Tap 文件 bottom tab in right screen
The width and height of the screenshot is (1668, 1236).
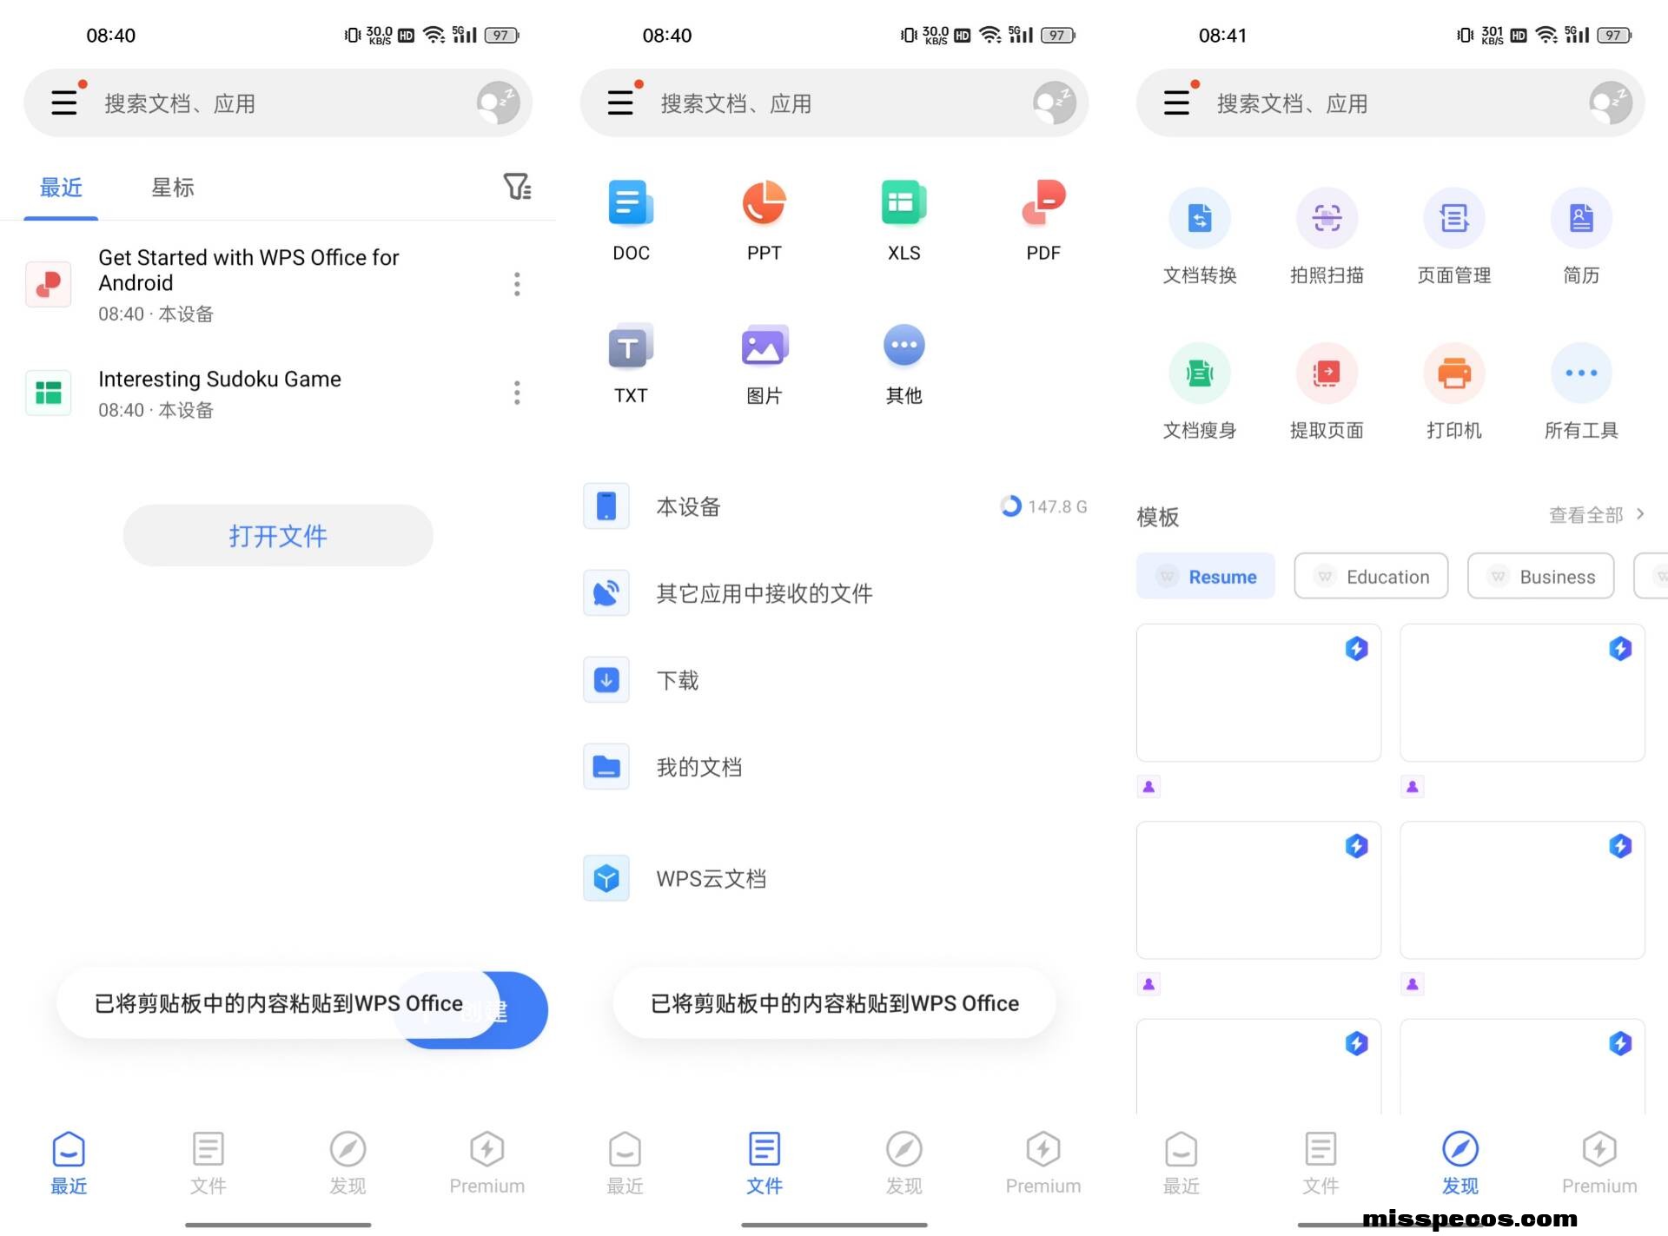[x=1320, y=1162]
